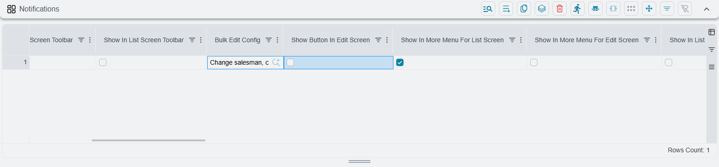This screenshot has width=719, height=167.
Task: Click the running man toolbar icon
Action: point(577,9)
